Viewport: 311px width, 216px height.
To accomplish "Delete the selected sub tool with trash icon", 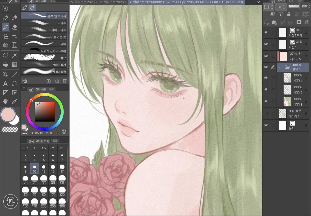I will [x=65, y=81].
